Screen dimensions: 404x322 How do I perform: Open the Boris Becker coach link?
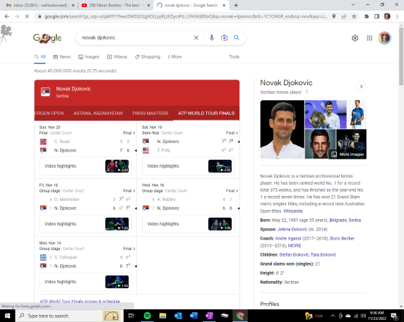pos(342,238)
